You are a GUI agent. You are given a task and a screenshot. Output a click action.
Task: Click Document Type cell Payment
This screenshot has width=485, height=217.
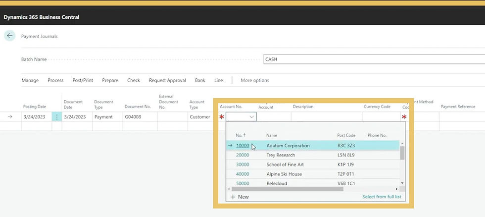[x=107, y=117]
